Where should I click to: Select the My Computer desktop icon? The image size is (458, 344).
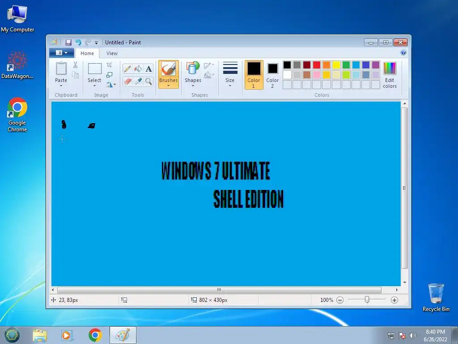pyautogui.click(x=17, y=18)
